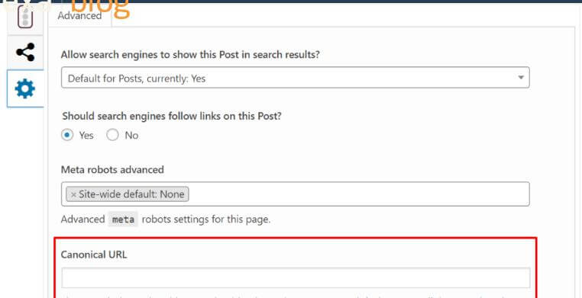Screen dimensions: 582x298
Task: Click the No radio label text
Action: tap(131, 136)
